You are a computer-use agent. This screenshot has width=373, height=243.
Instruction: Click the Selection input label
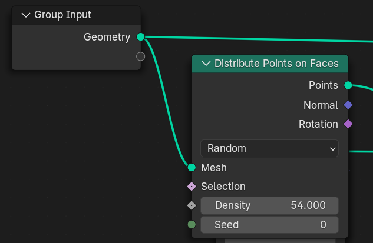223,187
